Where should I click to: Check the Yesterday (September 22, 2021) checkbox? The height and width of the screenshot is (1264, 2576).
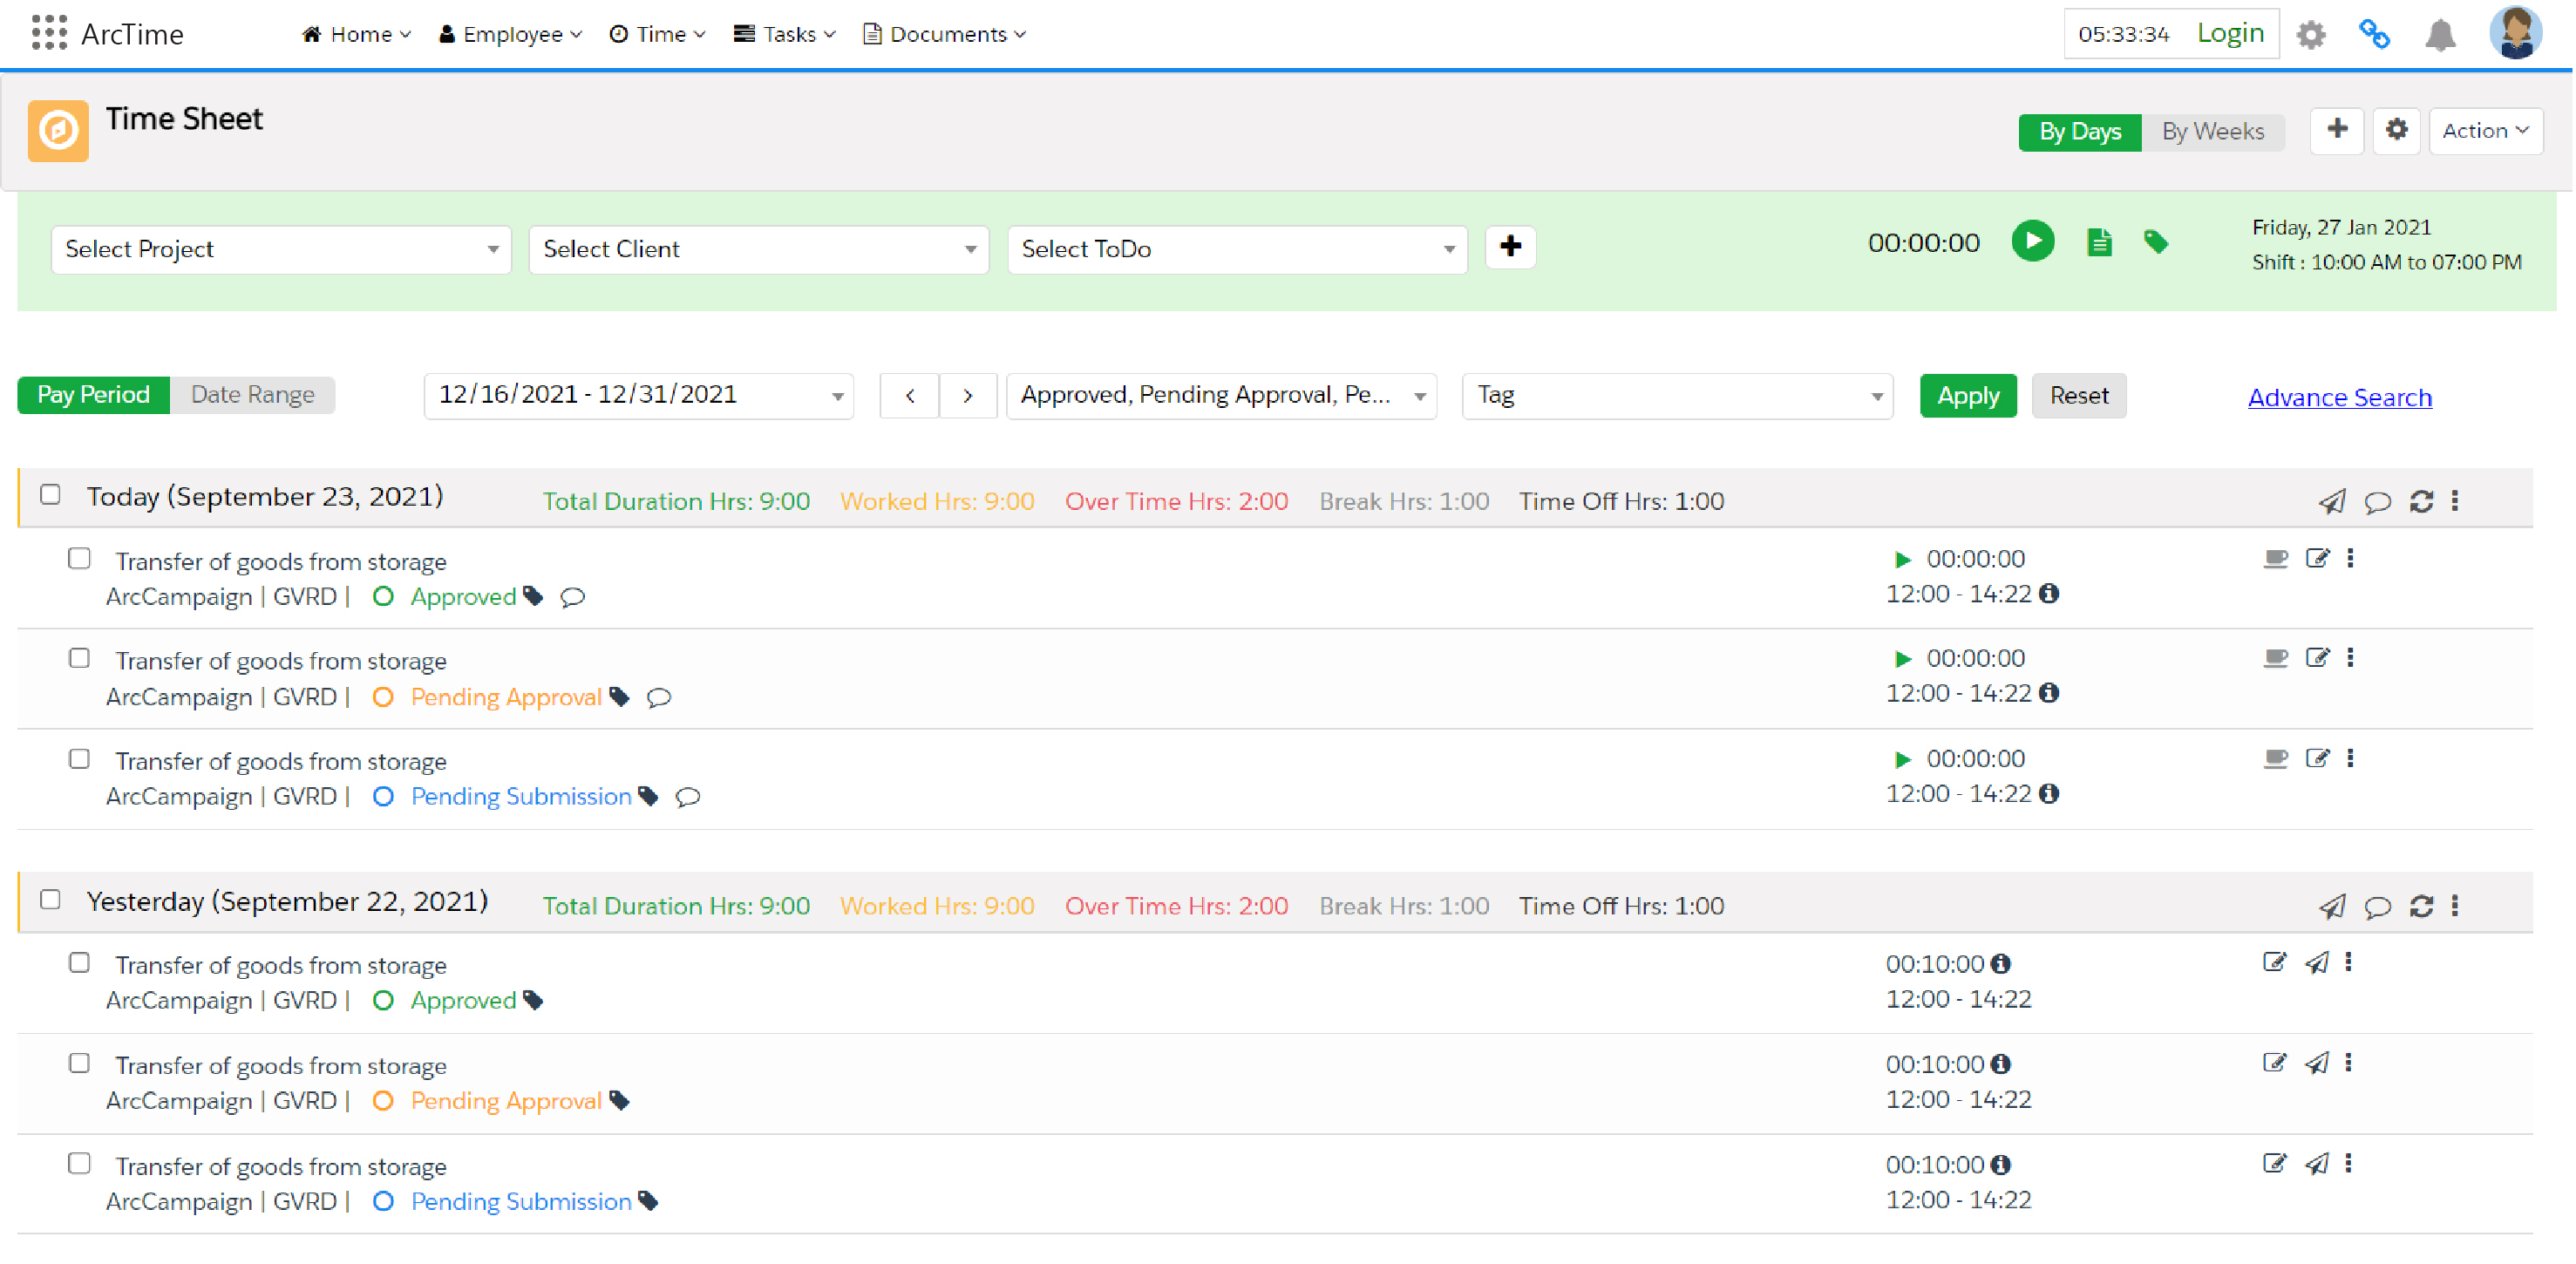(50, 900)
